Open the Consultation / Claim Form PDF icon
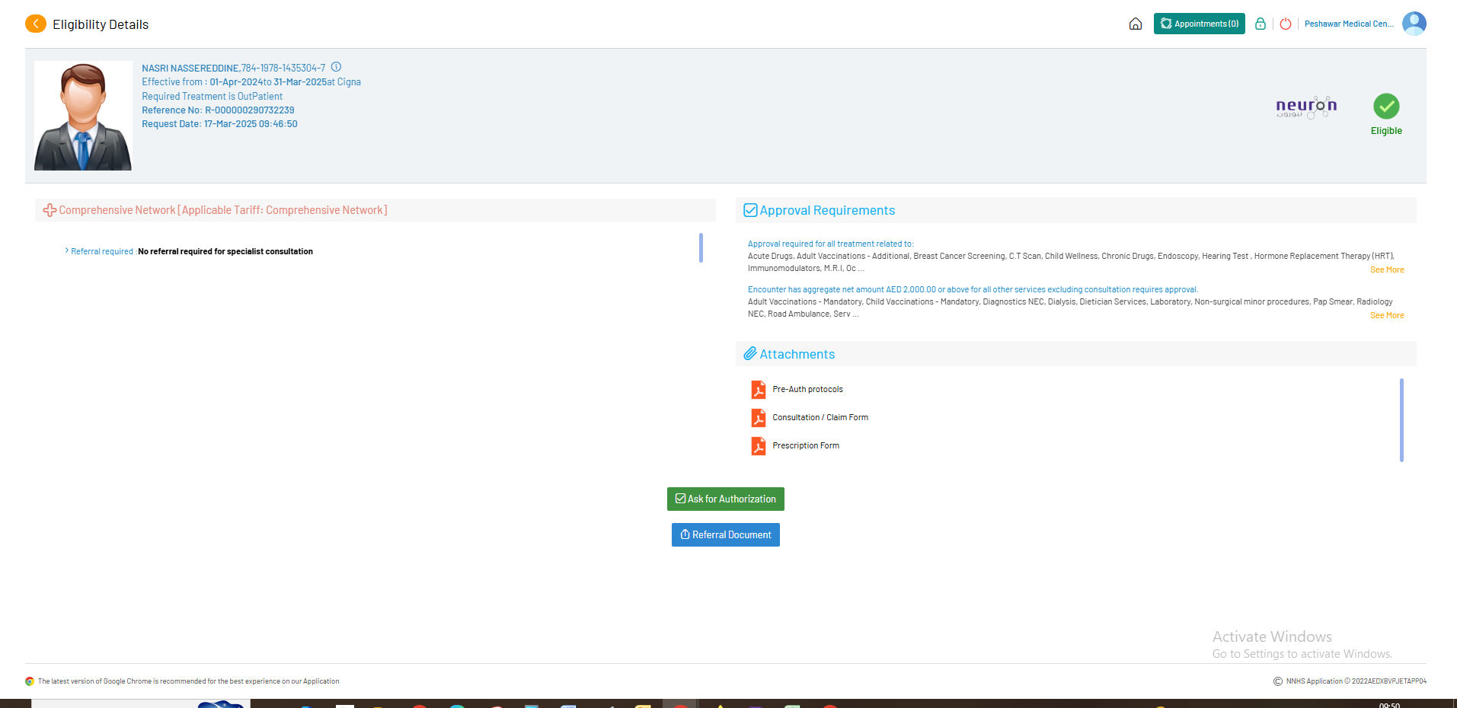Screen dimensions: 1457x708 [x=759, y=417]
